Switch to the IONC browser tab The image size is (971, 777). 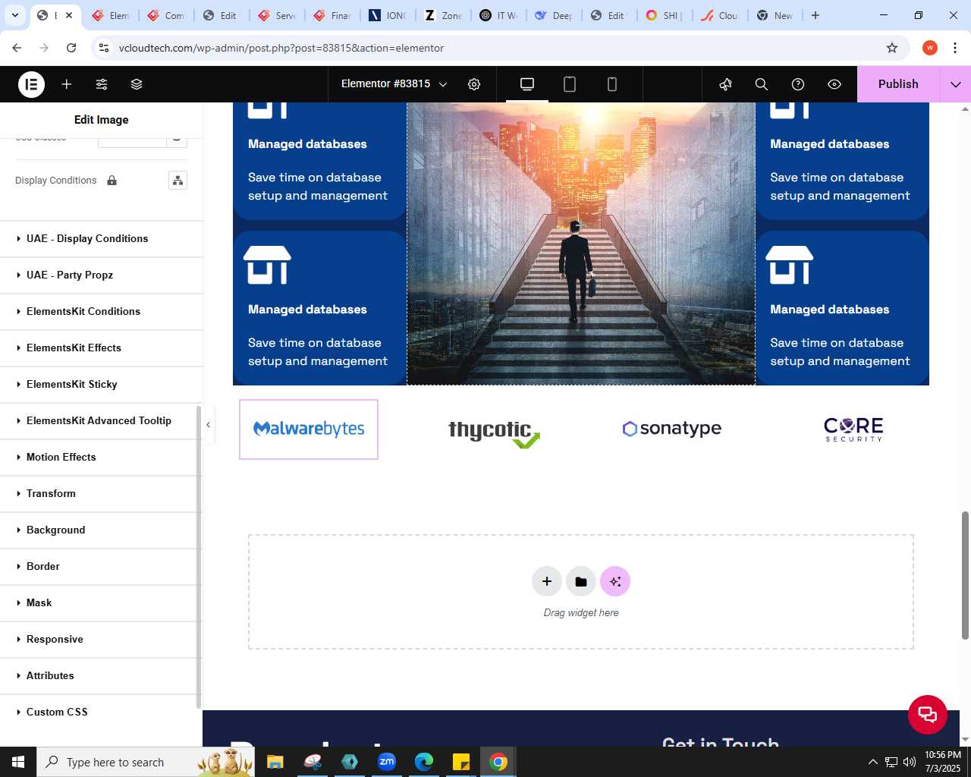(388, 15)
